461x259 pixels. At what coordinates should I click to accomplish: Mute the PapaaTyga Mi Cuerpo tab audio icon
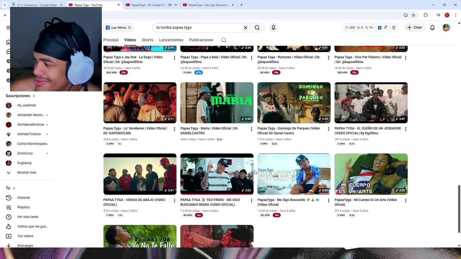(170, 5)
